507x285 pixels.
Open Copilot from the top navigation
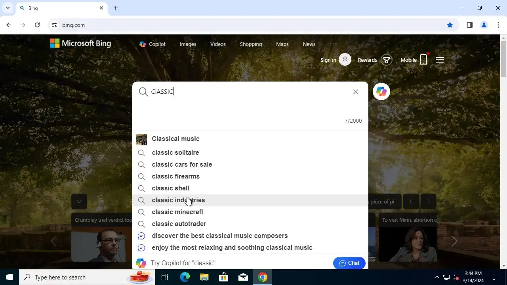click(152, 44)
